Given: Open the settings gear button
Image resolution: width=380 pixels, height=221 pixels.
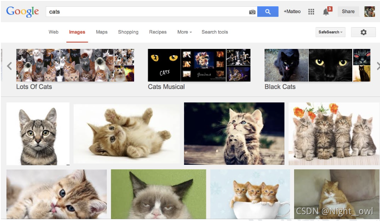Looking at the screenshot, I should (x=363, y=32).
